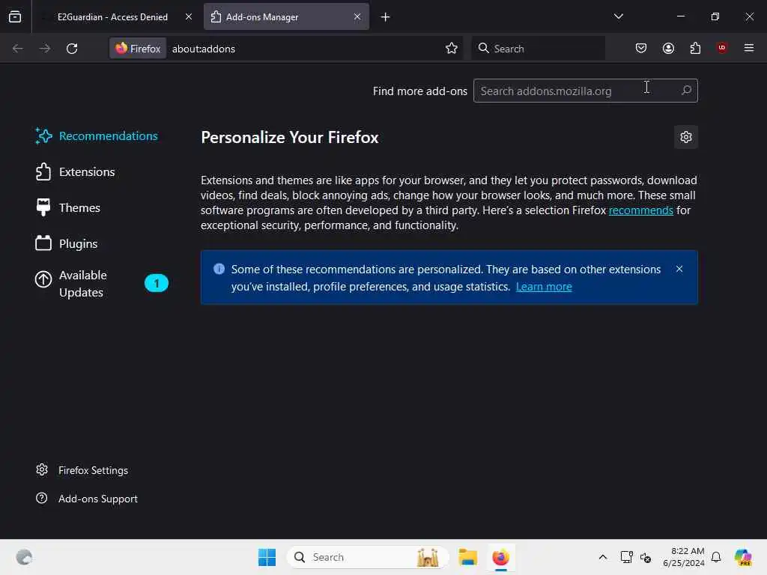
Task: Click the Available Updates badge showing 1
Action: pos(157,284)
